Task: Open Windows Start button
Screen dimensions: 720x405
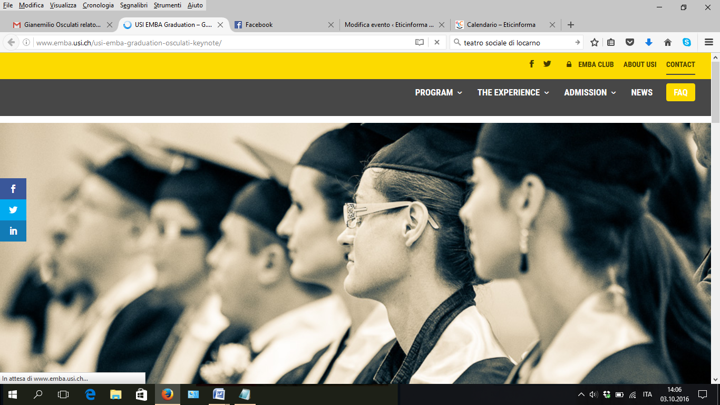Action: (13, 394)
